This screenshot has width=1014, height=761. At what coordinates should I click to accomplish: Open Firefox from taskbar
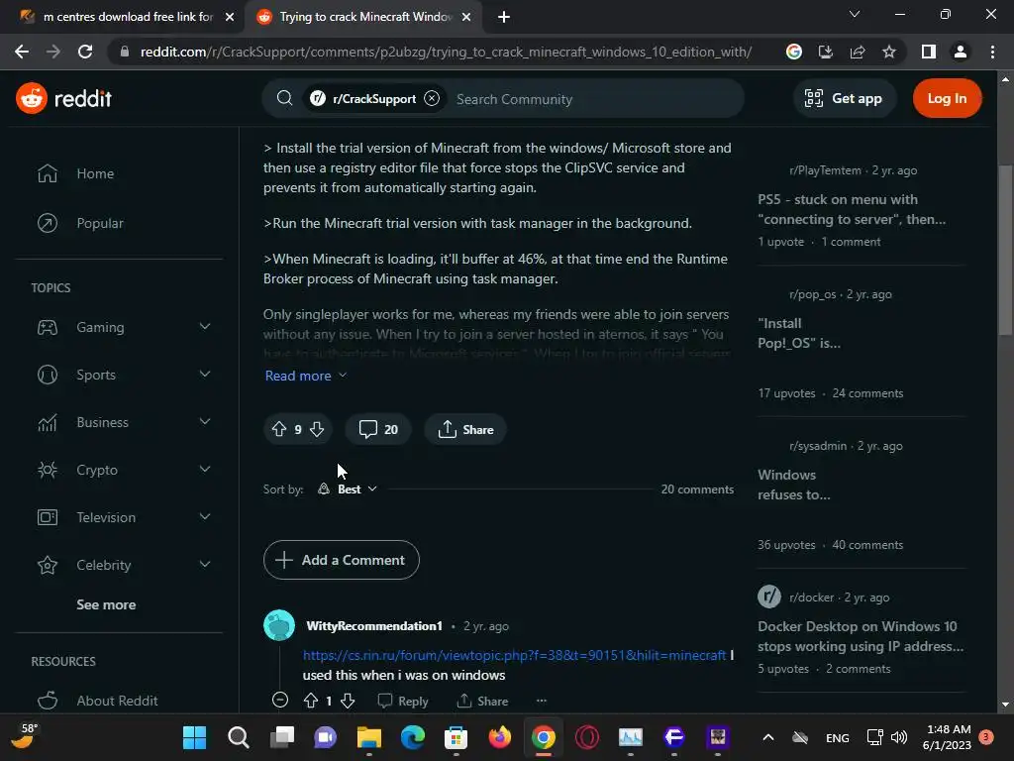click(500, 737)
